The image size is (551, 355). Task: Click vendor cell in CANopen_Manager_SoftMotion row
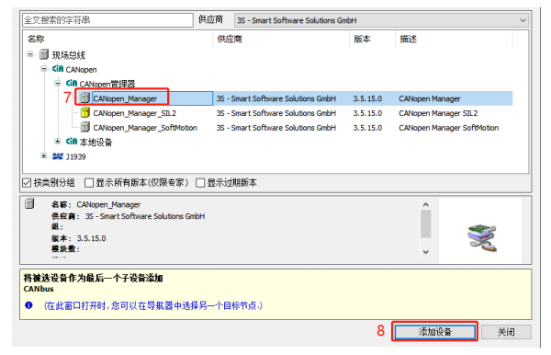pos(276,128)
